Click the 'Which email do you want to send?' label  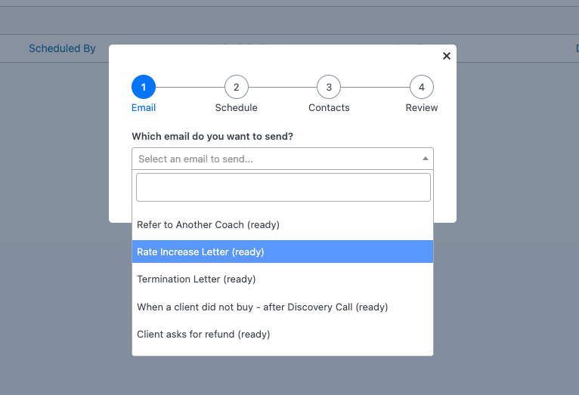212,136
